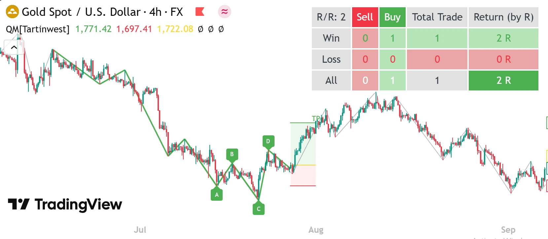Click the green pattern point A marker

point(217,195)
